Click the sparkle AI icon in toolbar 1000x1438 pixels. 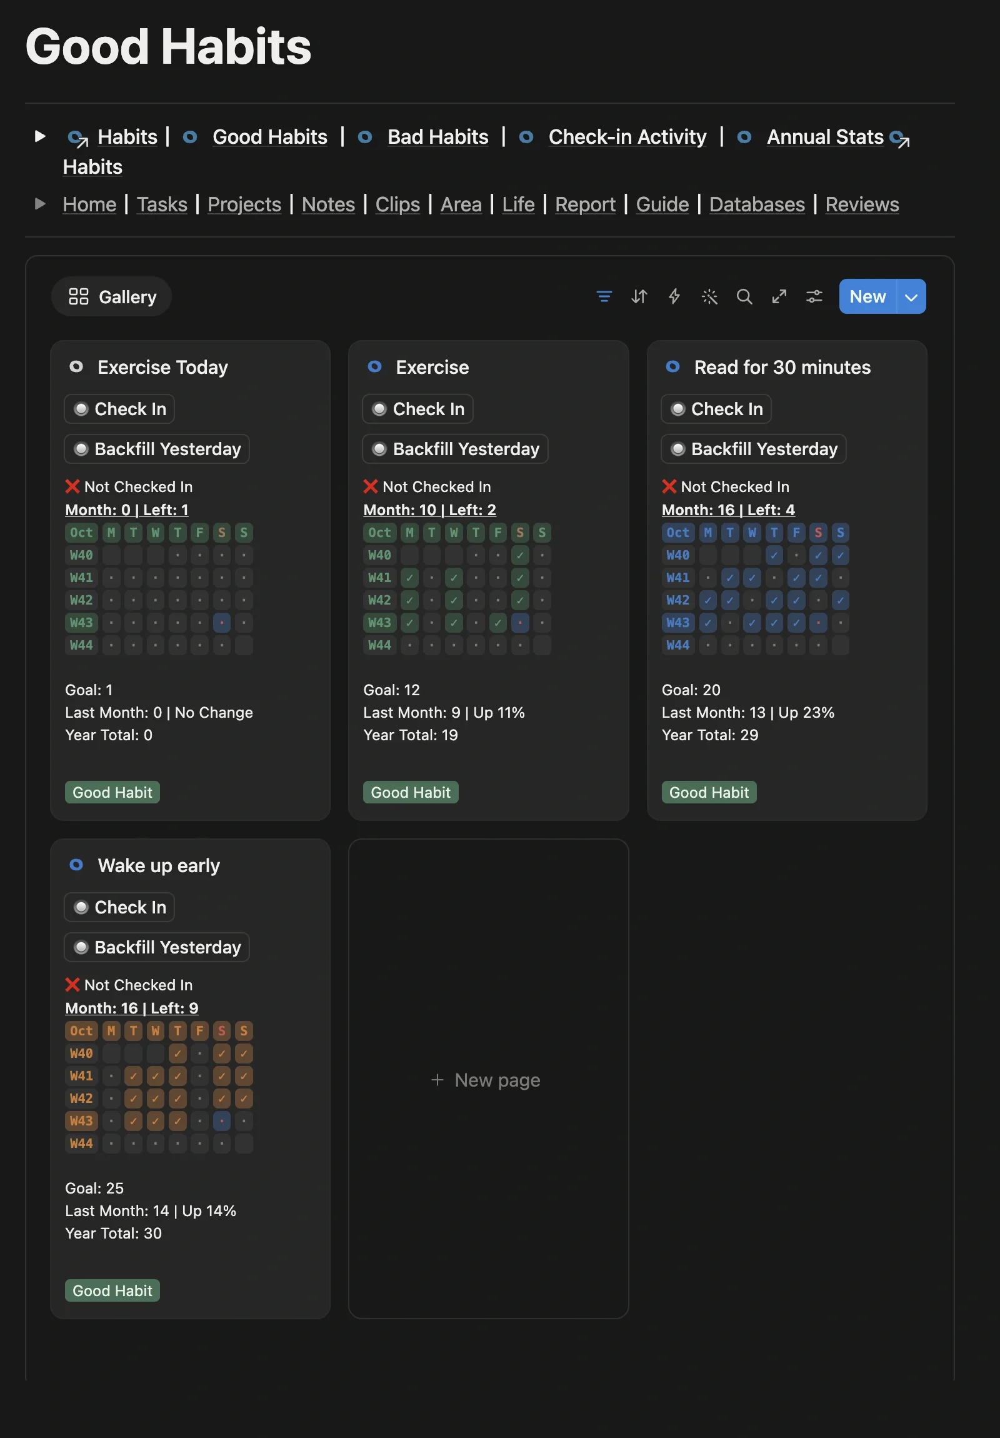[x=709, y=296]
